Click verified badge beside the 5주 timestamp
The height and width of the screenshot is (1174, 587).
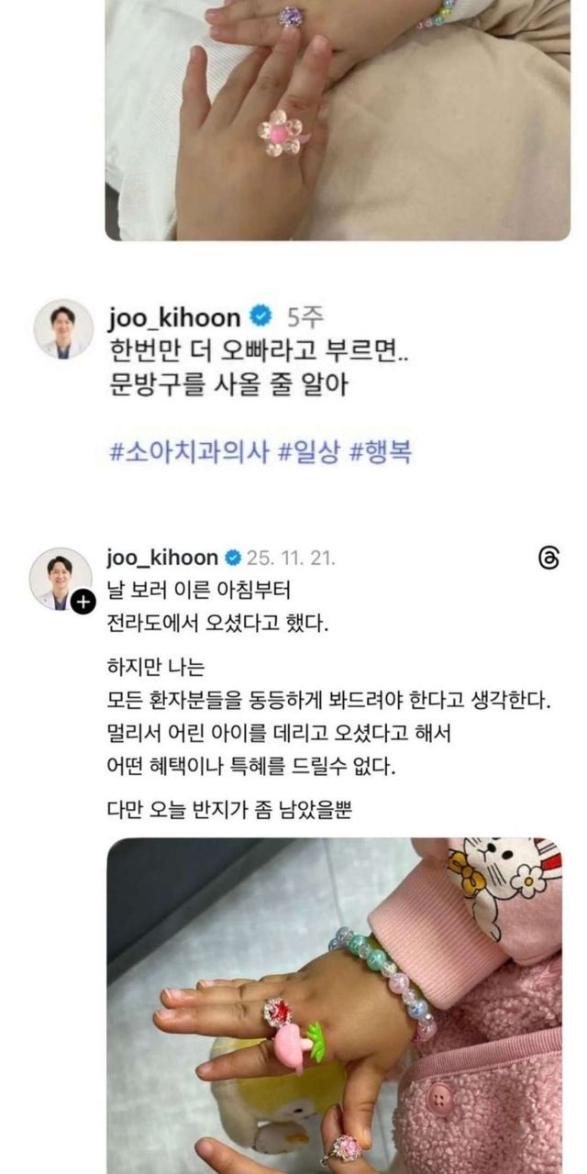coord(261,318)
